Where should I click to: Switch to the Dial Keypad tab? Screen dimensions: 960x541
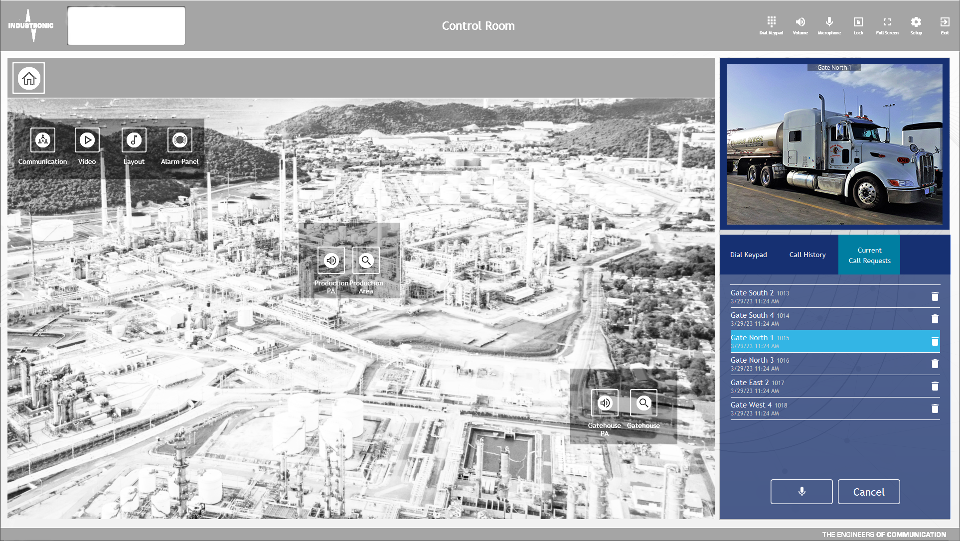748,255
